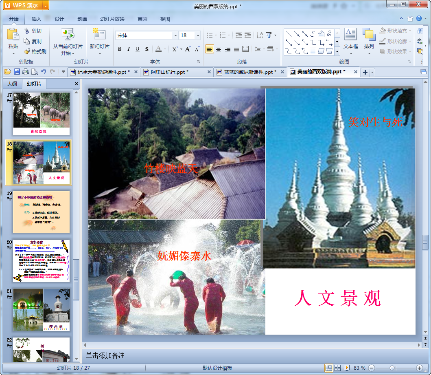Open the 幻灯片放映 ribbon tab

[x=112, y=19]
